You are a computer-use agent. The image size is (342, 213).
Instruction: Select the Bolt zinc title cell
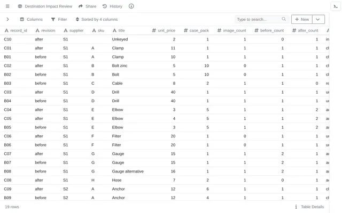click(x=128, y=65)
